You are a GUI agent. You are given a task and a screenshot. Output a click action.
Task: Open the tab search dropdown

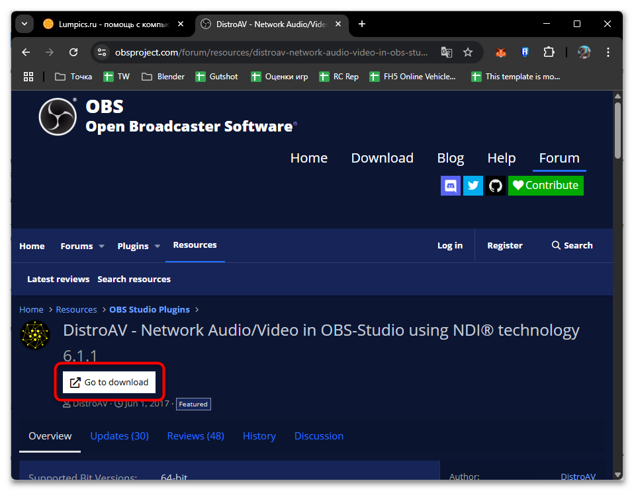(24, 24)
